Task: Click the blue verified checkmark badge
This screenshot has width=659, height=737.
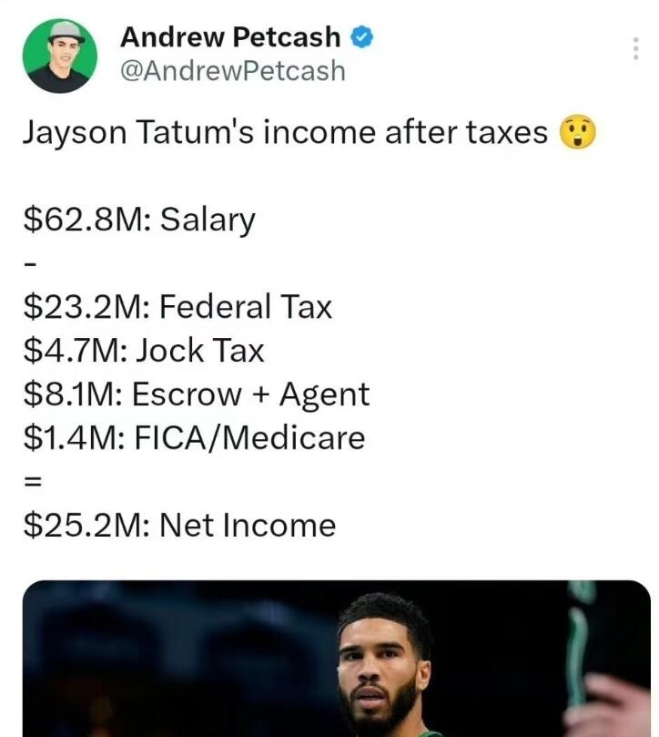Action: tap(362, 37)
